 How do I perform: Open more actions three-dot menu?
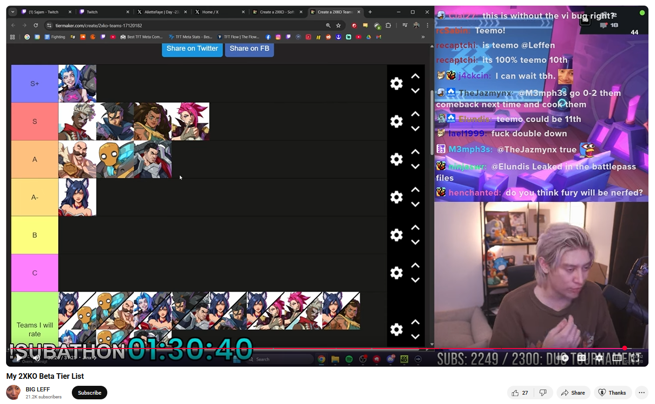(642, 393)
